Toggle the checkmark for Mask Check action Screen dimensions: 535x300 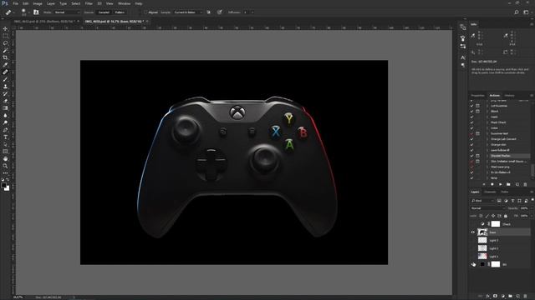click(471, 122)
